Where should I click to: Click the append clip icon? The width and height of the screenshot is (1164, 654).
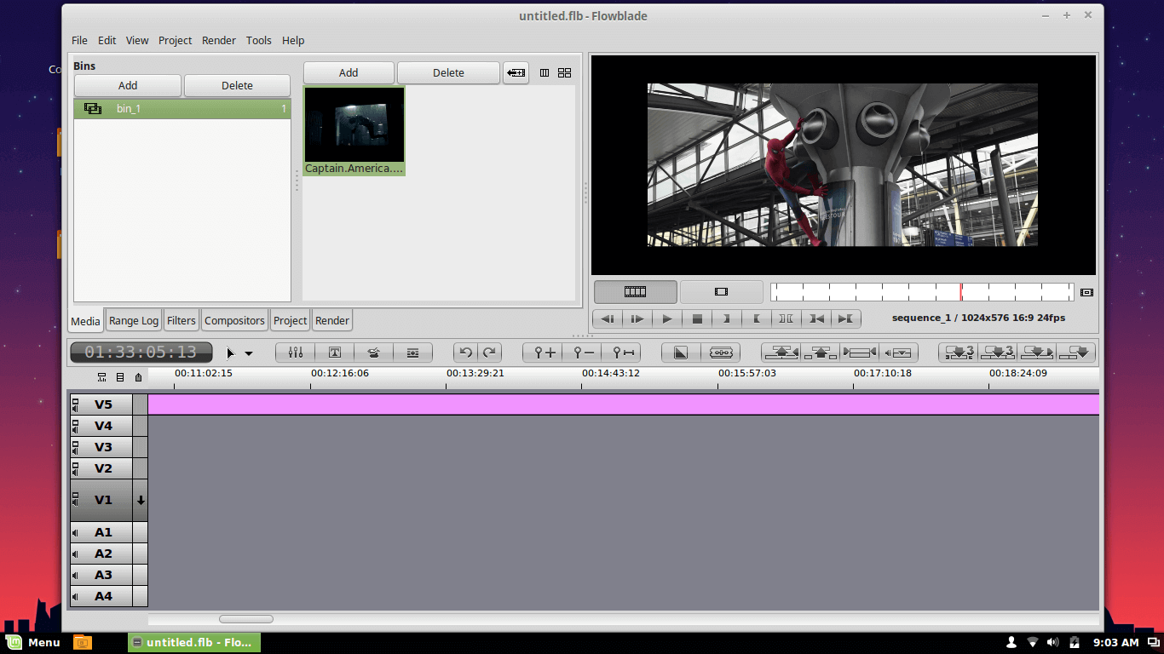coord(1076,353)
